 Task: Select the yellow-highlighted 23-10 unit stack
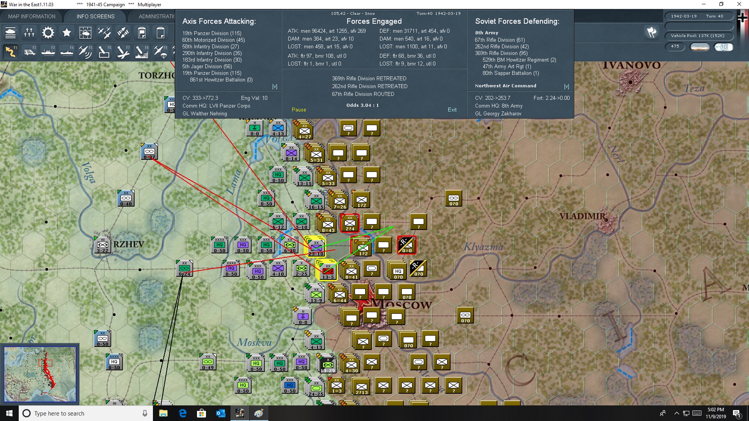(315, 247)
